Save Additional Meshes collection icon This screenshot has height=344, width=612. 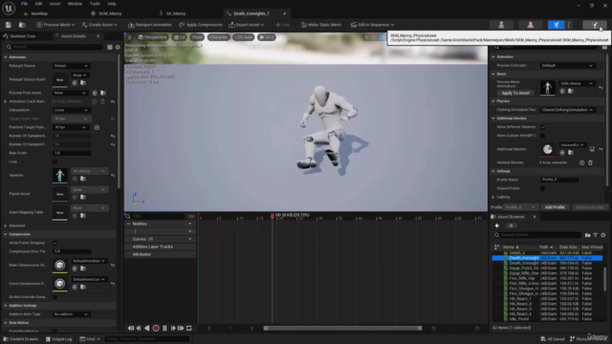click(592, 149)
